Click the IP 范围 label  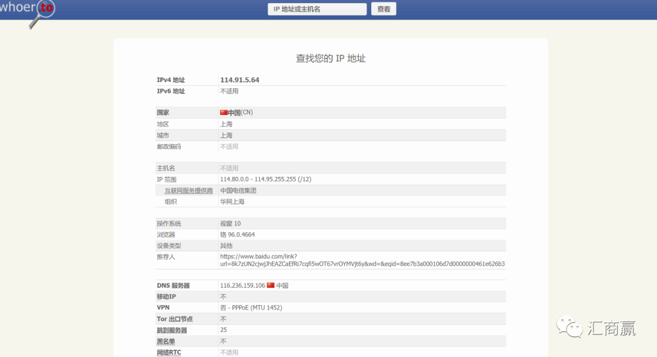point(166,179)
